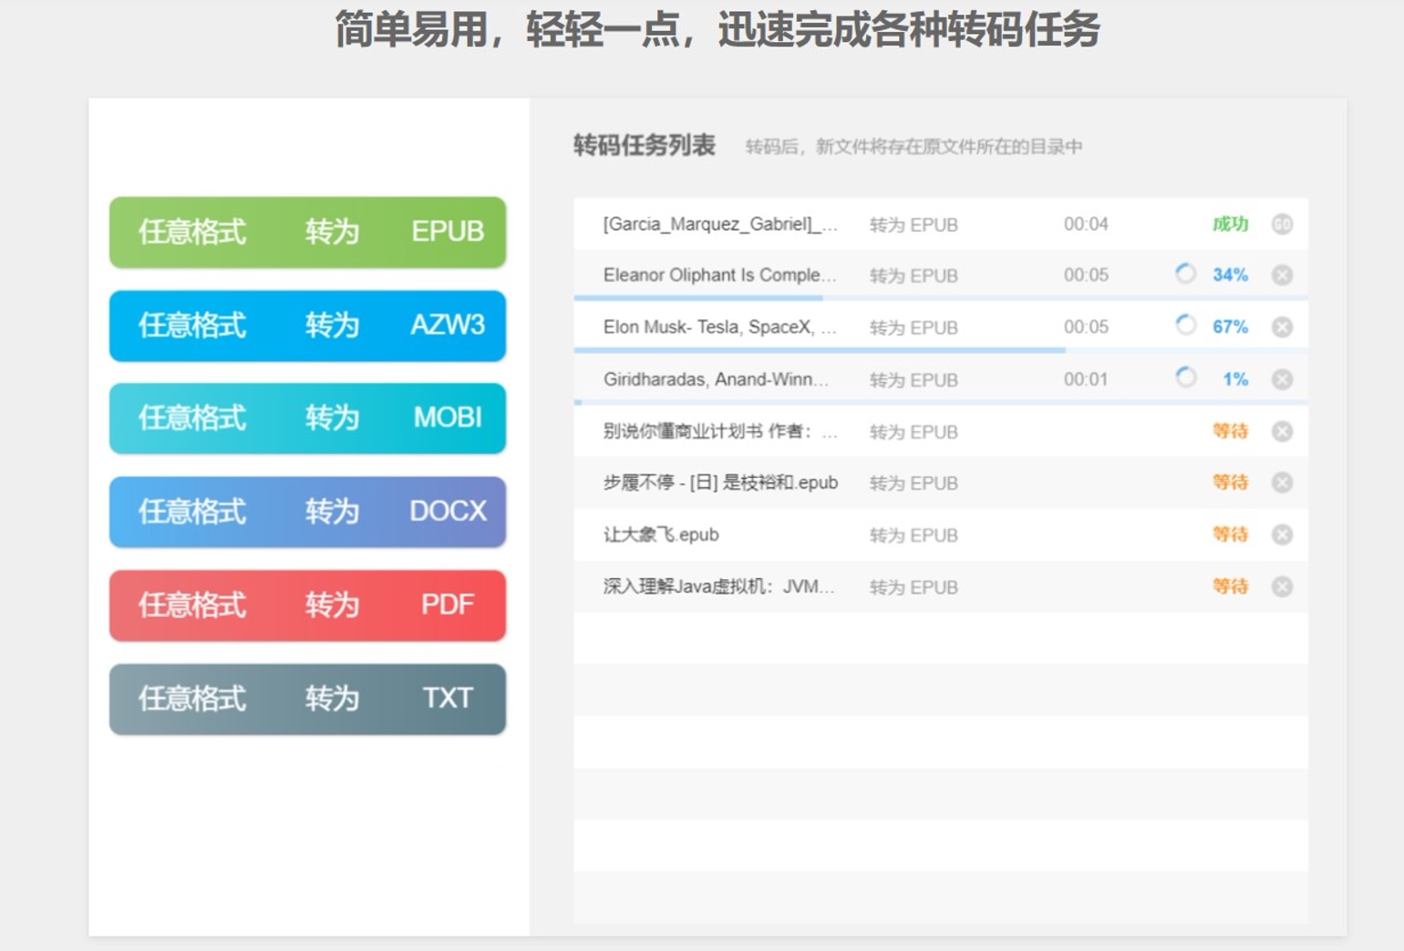Convert any format to DOCX
Viewport: 1404px width, 951px height.
coord(307,512)
